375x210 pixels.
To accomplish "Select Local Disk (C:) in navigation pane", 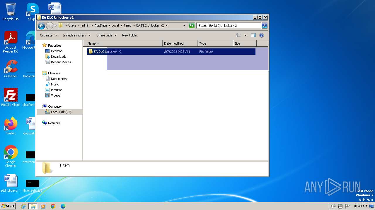I will [x=58, y=112].
